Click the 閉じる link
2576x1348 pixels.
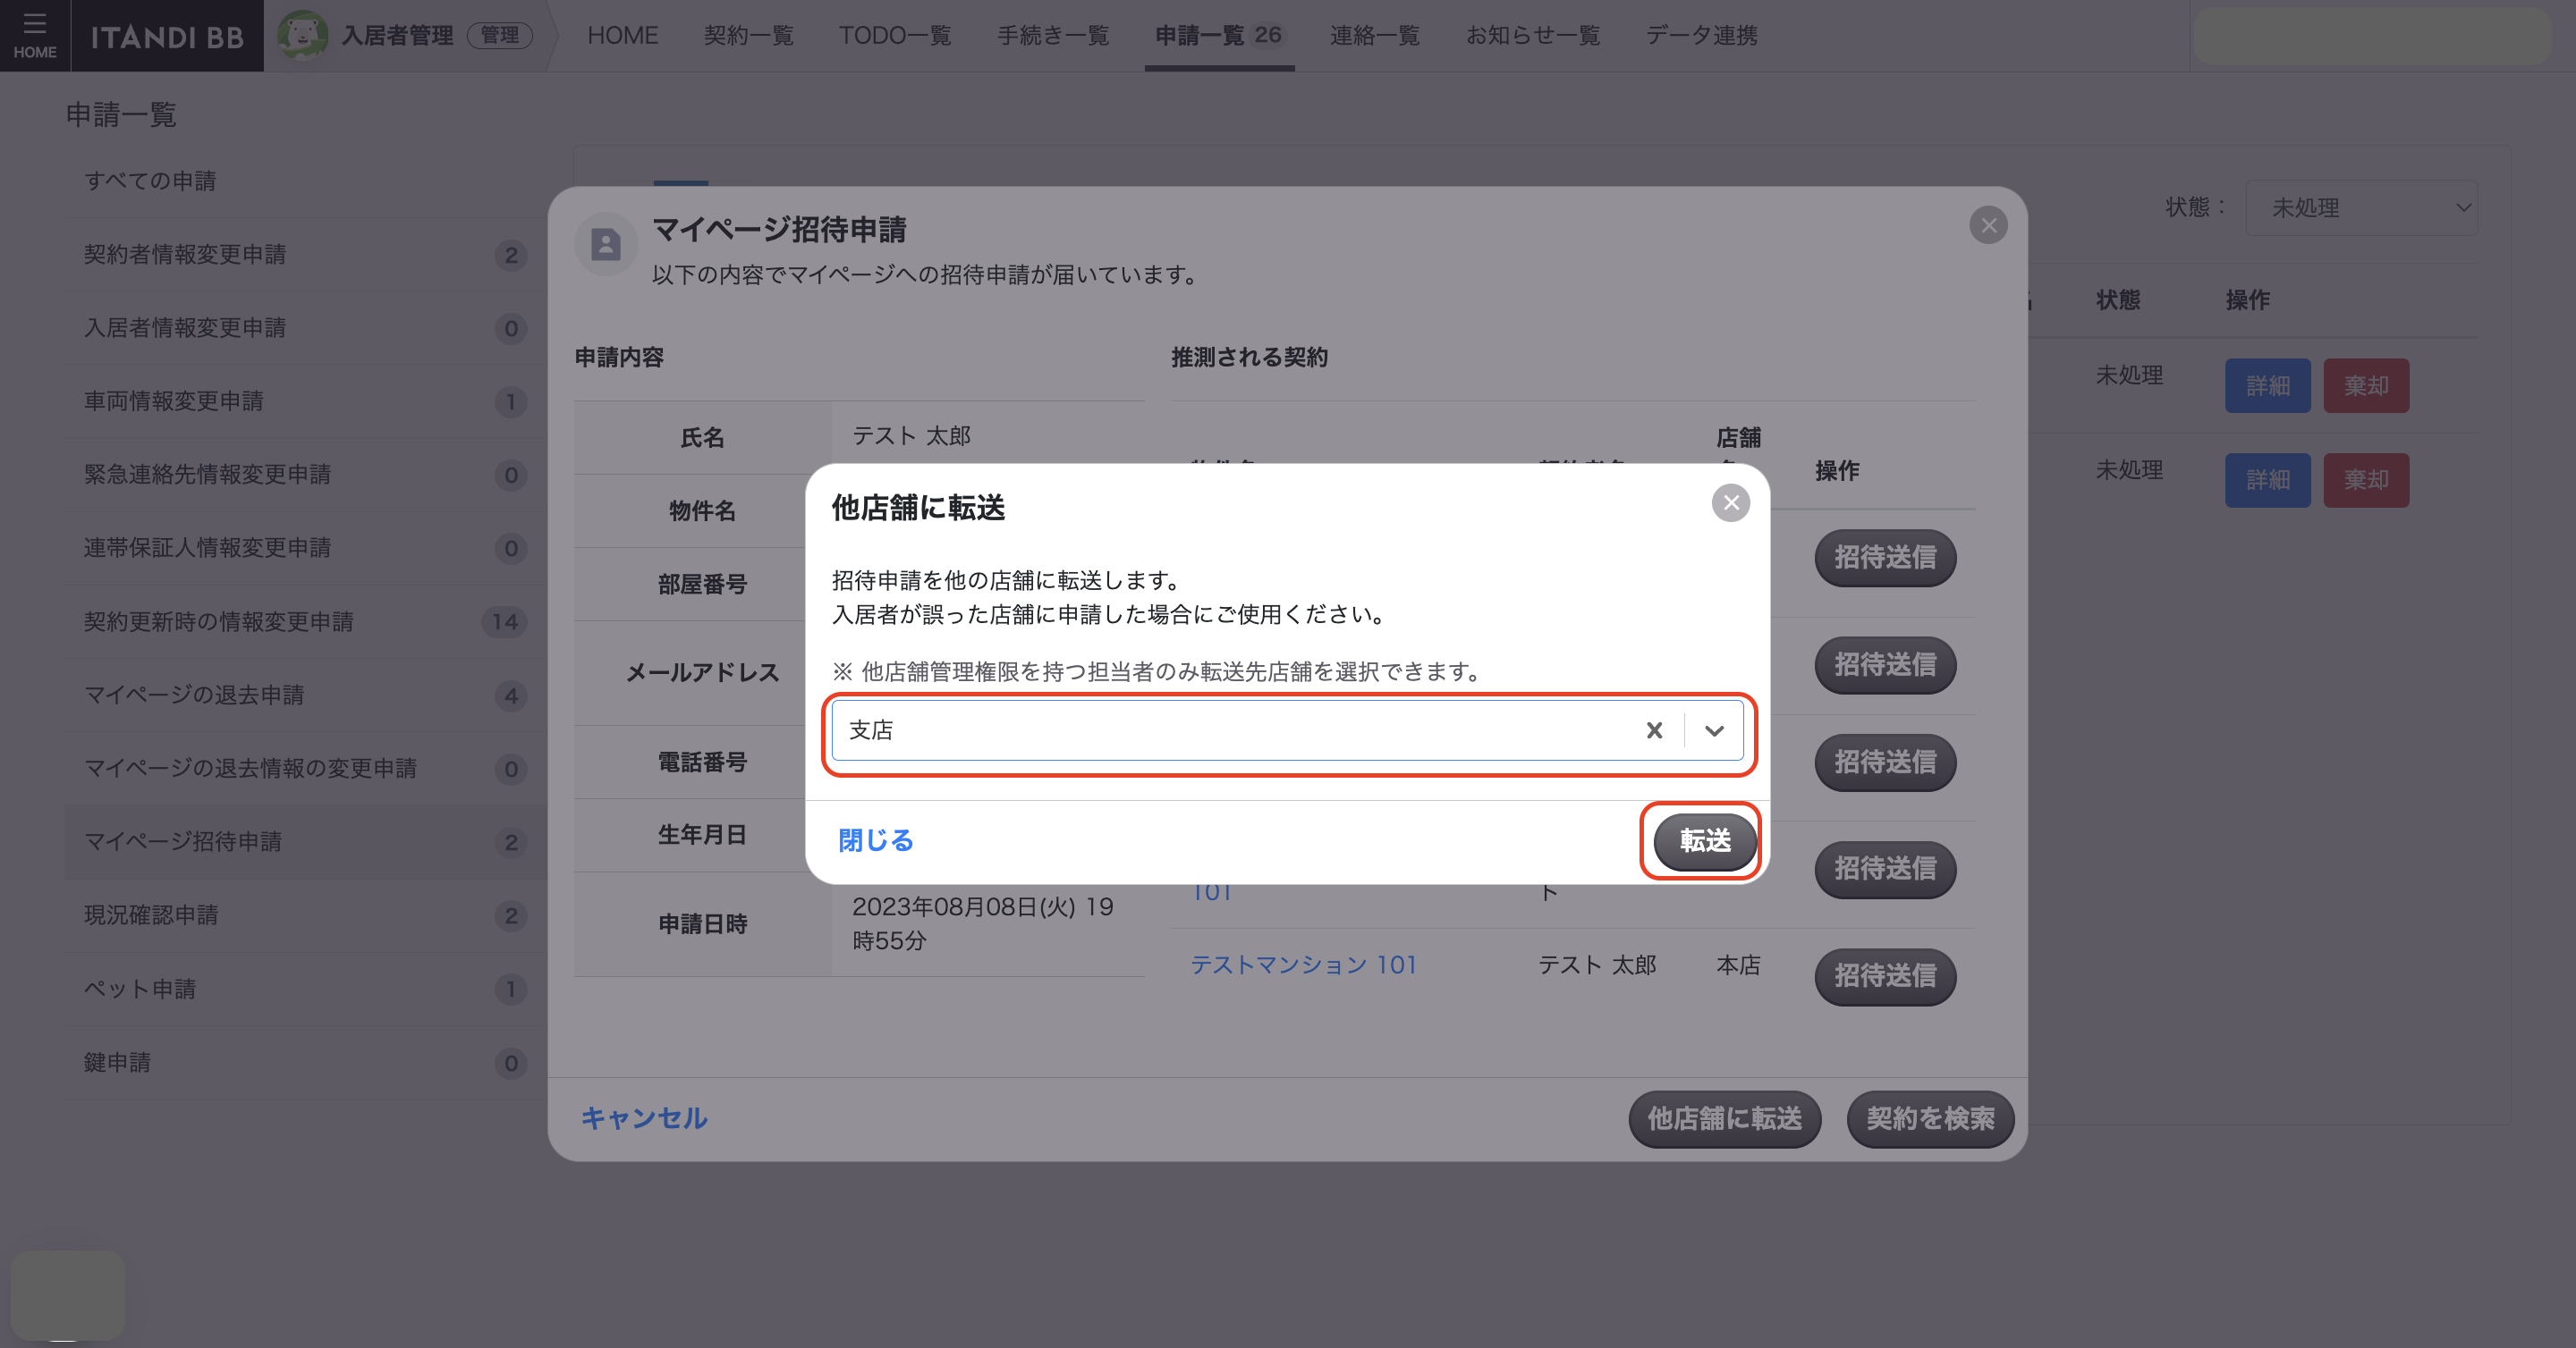coord(875,840)
